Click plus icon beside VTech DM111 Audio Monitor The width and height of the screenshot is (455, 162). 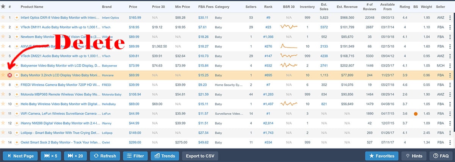click(17, 27)
